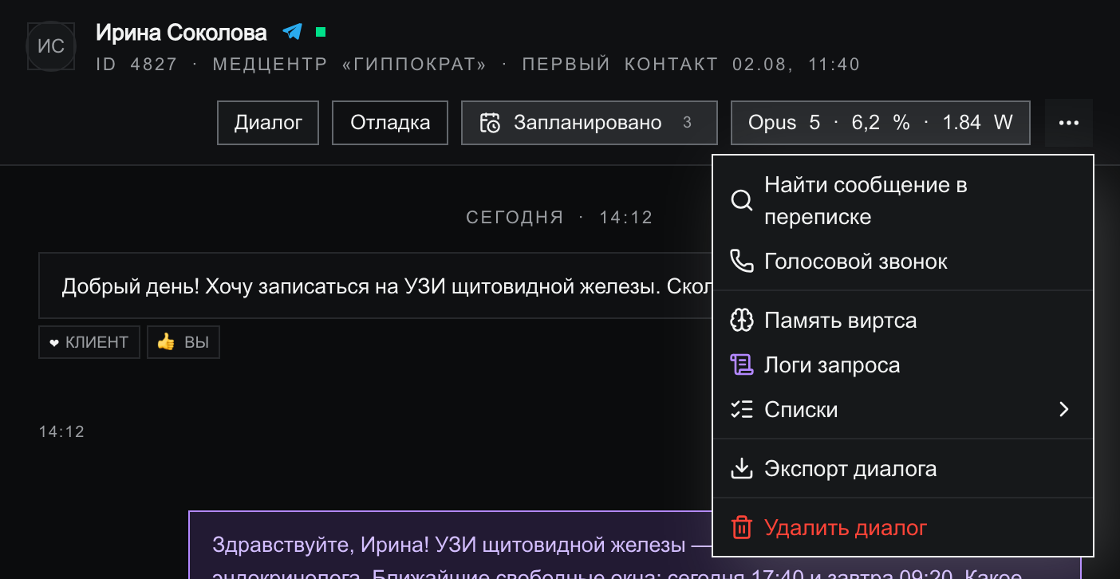Open the three-dots more options menu
The width and height of the screenshot is (1120, 579).
(1069, 123)
